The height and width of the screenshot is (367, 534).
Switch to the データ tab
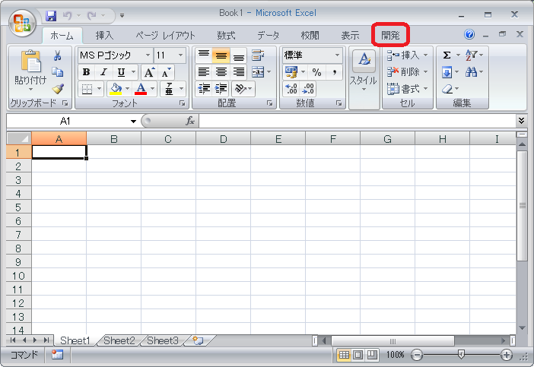tap(268, 36)
